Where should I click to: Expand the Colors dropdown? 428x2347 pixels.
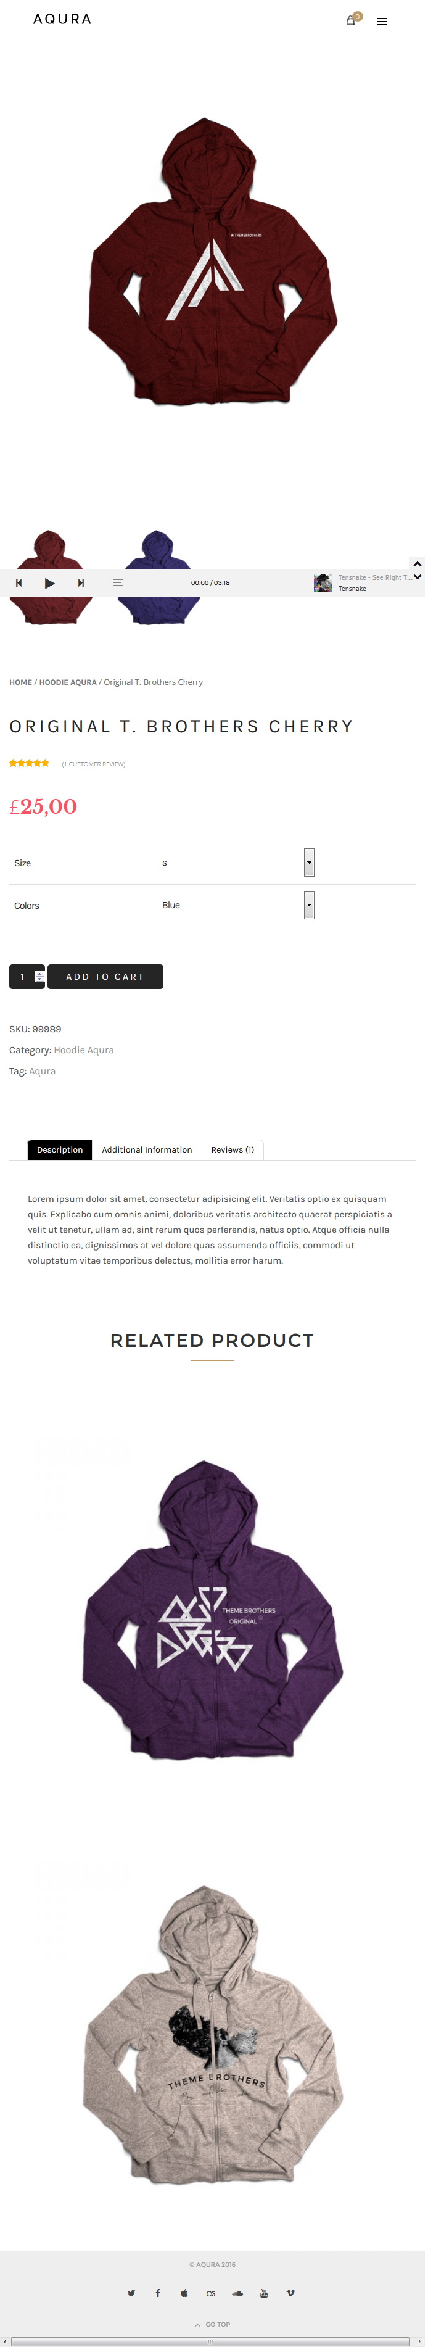310,904
